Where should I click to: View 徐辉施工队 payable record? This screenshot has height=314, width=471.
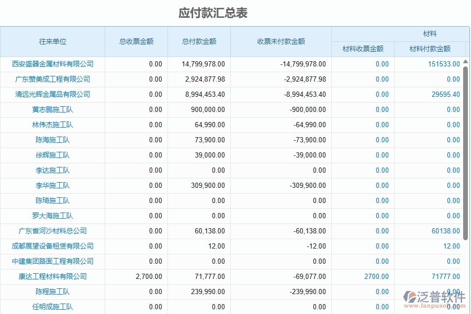click(x=52, y=155)
